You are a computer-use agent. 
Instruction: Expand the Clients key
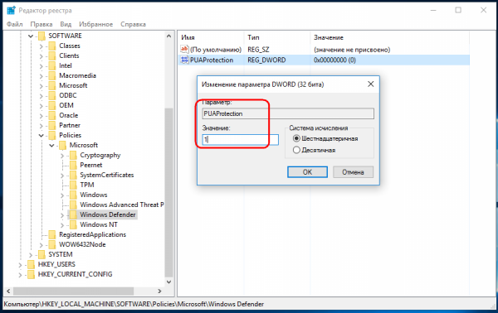click(41, 56)
